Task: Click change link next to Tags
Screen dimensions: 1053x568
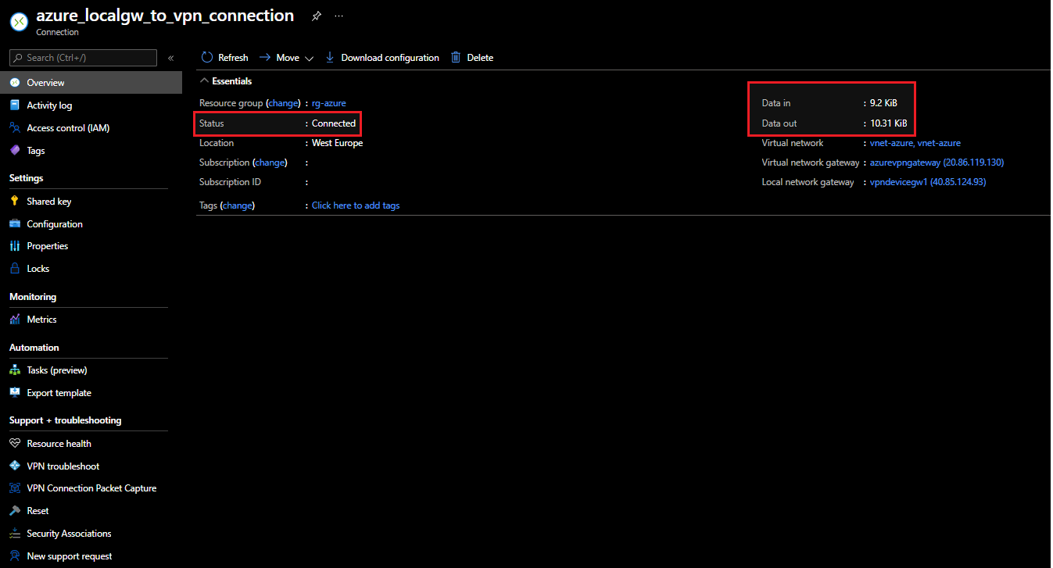Action: point(238,205)
